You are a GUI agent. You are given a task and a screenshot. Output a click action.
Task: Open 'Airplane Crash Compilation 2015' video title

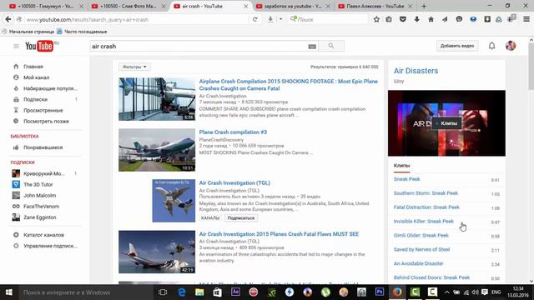click(x=288, y=85)
